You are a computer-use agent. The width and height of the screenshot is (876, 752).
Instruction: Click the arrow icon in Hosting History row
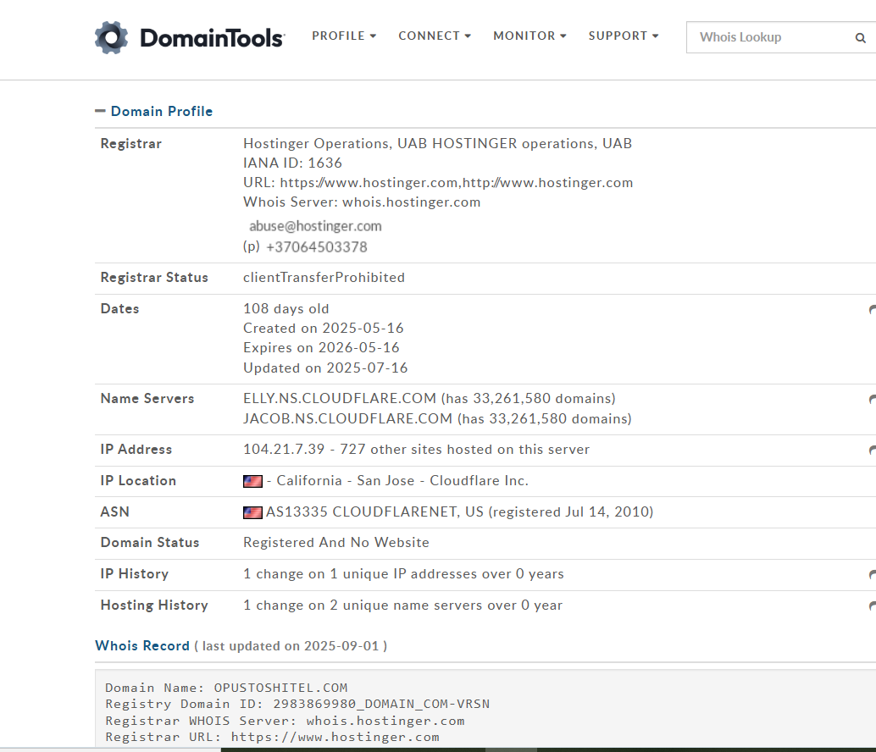(872, 605)
